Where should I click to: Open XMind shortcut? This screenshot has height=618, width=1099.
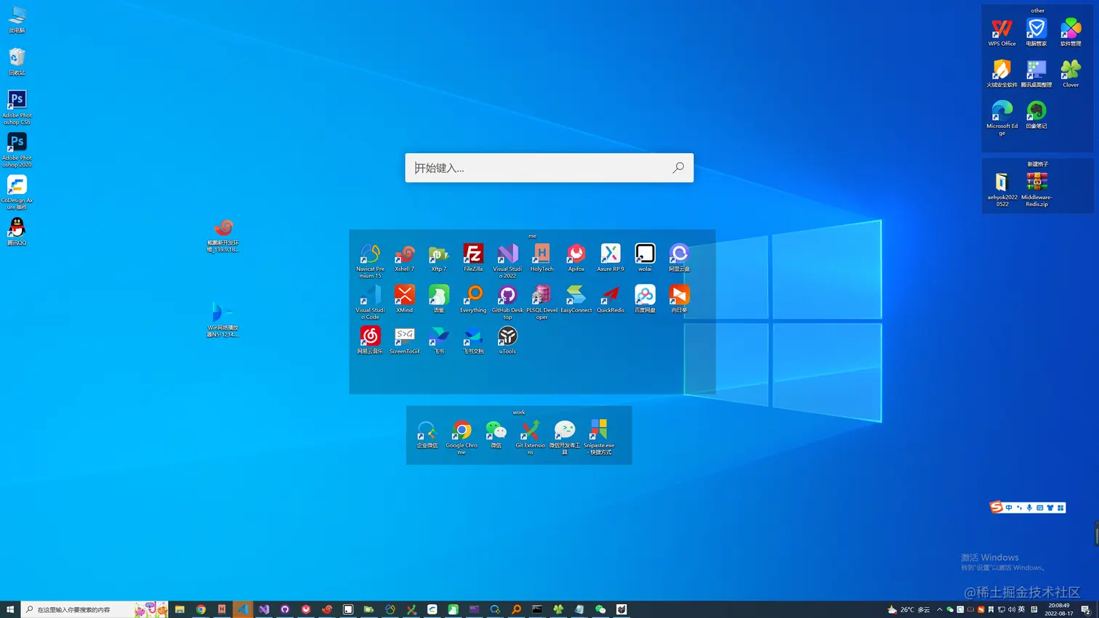click(404, 298)
